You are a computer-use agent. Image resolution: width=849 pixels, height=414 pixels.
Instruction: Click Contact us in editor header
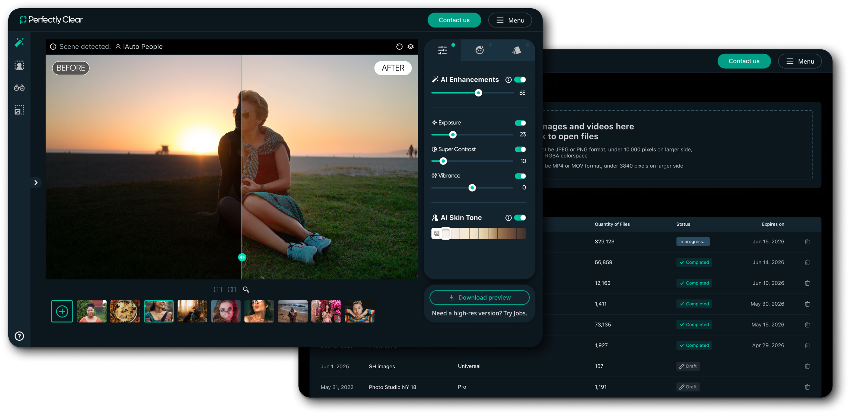[x=454, y=20]
